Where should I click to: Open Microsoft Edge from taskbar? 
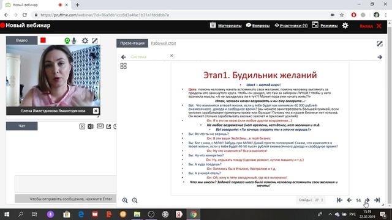pos(81,215)
